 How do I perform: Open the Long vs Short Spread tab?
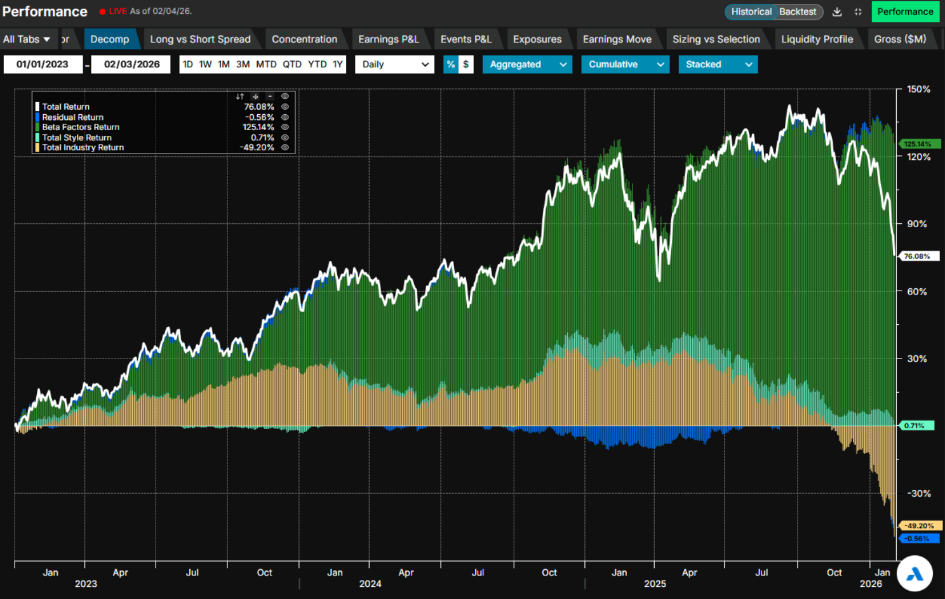tap(200, 39)
